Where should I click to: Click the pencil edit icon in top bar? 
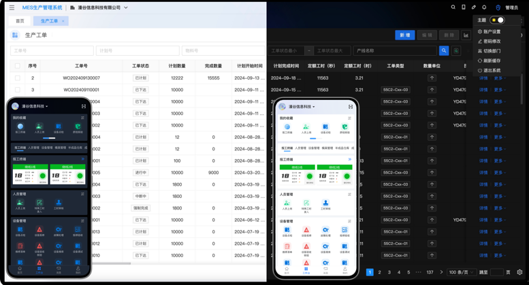pyautogui.click(x=474, y=7)
